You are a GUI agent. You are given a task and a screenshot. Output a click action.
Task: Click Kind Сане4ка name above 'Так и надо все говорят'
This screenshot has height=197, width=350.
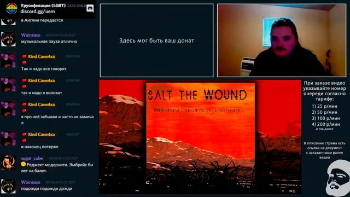tap(42, 56)
